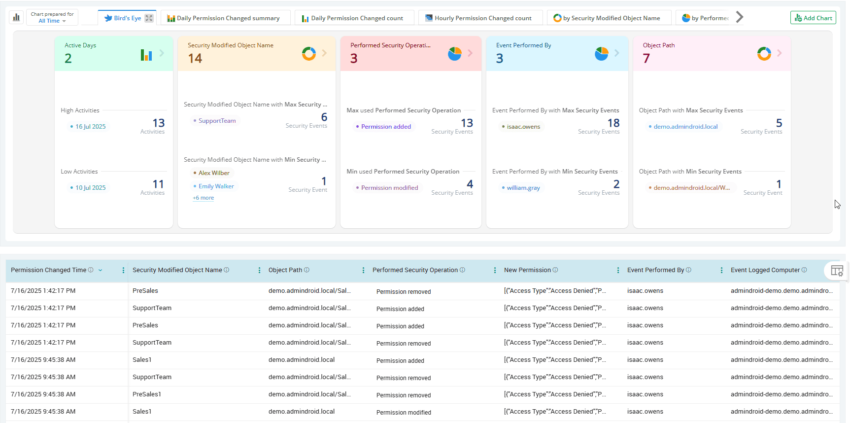Expand the Active Days card chevron
This screenshot has width=851, height=423.
coord(162,53)
